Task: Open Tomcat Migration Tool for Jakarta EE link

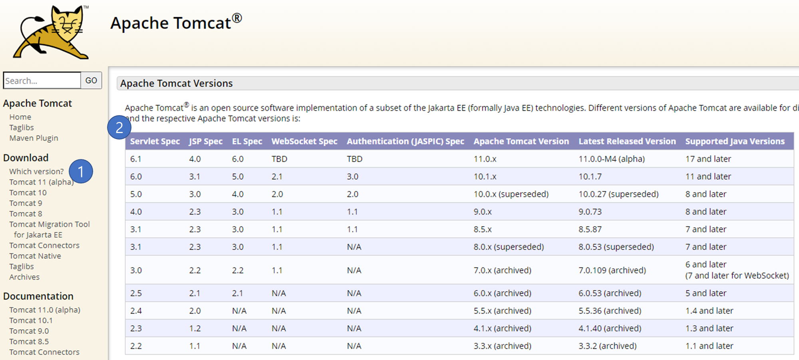Action: click(50, 229)
